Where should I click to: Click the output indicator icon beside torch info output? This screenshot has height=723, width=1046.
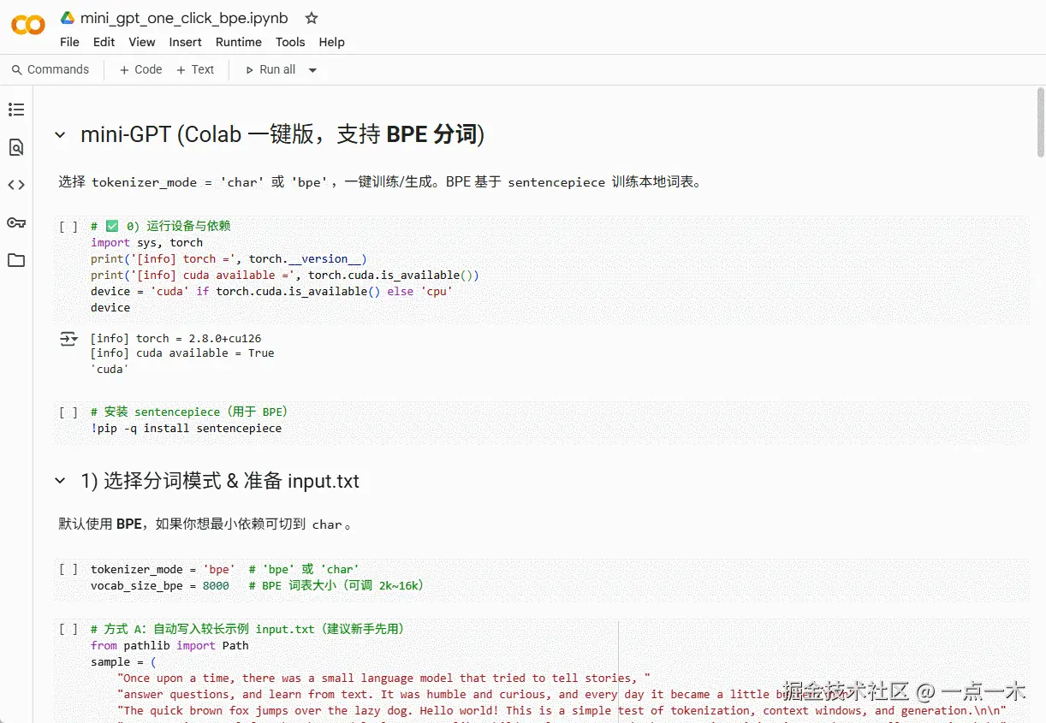pos(68,338)
